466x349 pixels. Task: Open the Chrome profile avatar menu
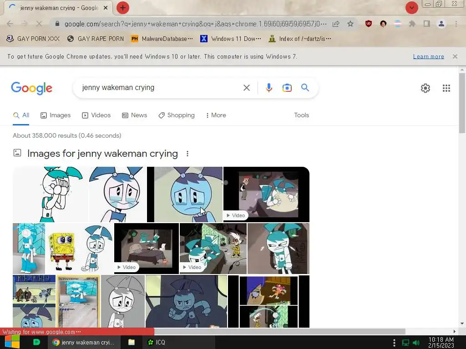pos(441,24)
